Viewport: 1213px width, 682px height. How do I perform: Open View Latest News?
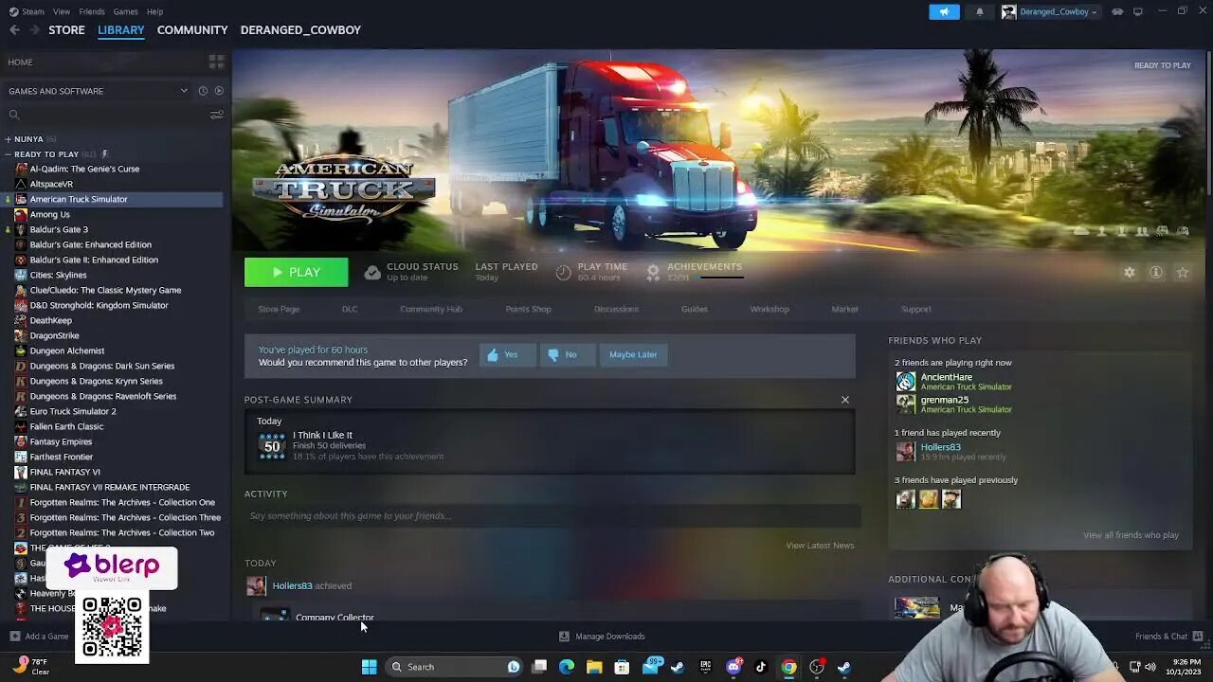[x=820, y=546]
